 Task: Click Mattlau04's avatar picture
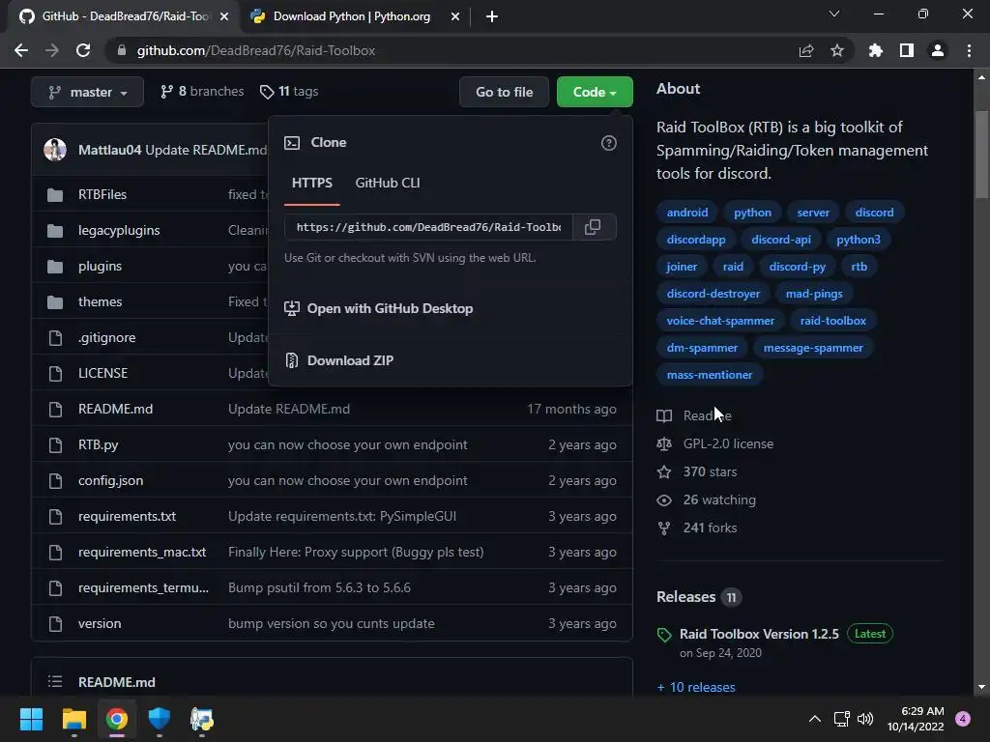coord(55,150)
